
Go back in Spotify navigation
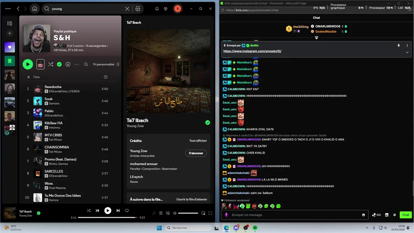pos(18,9)
